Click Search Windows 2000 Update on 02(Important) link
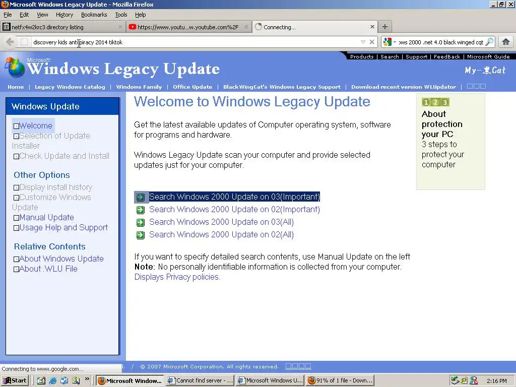 (x=234, y=210)
